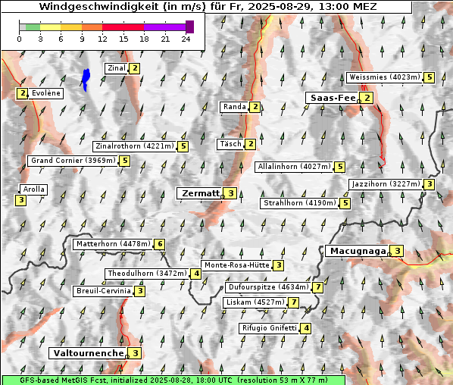Click the Jazzihorn (3227m) label

pyautogui.click(x=386, y=184)
